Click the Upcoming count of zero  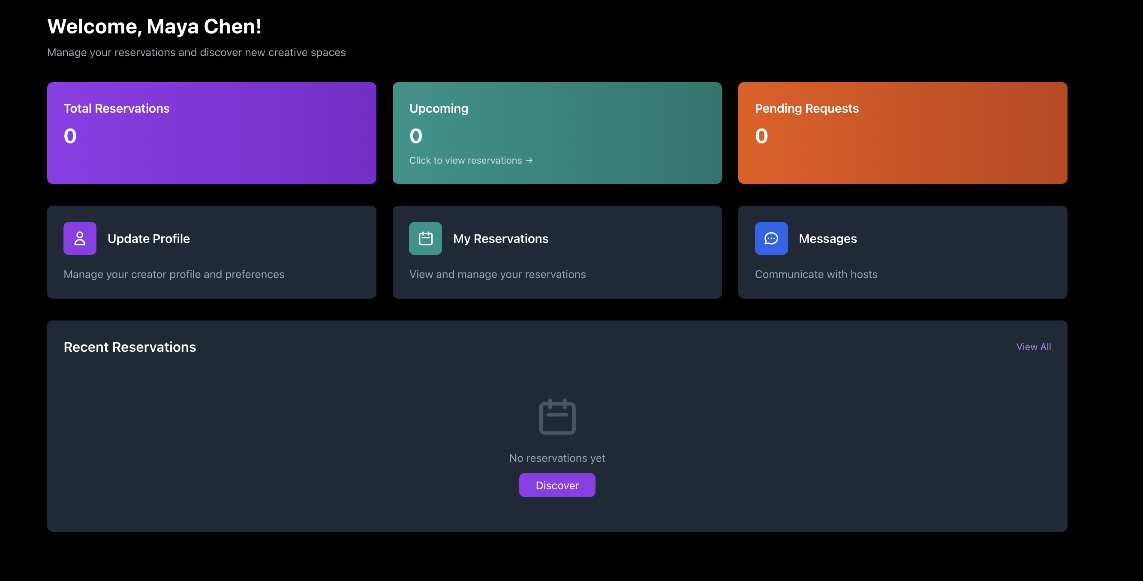point(415,136)
